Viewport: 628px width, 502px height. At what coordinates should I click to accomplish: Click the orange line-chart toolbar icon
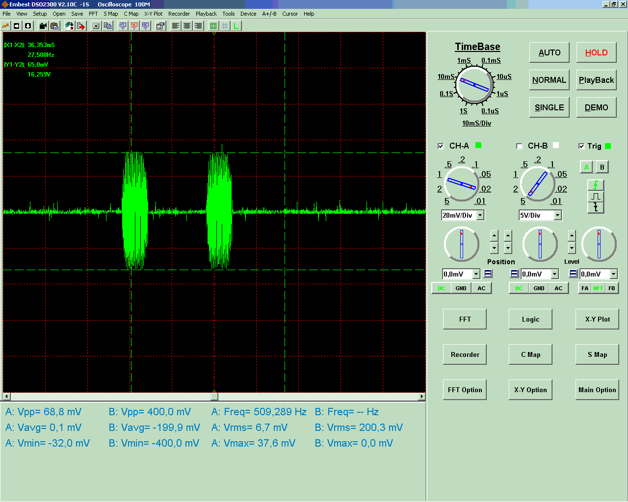click(x=5, y=26)
